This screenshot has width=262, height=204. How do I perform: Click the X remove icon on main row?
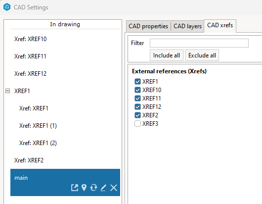pos(114,188)
